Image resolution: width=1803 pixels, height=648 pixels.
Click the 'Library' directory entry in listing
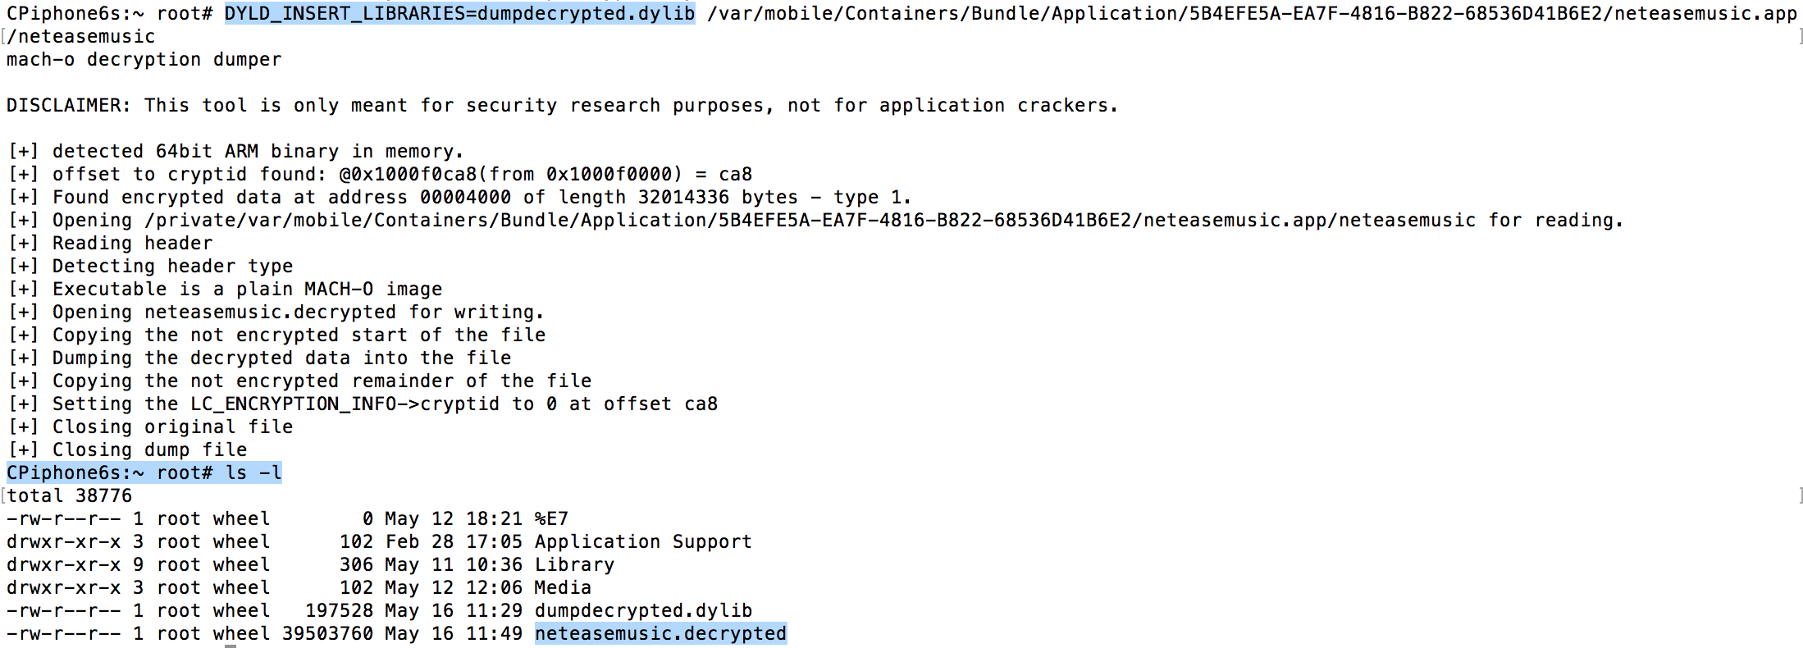574,565
